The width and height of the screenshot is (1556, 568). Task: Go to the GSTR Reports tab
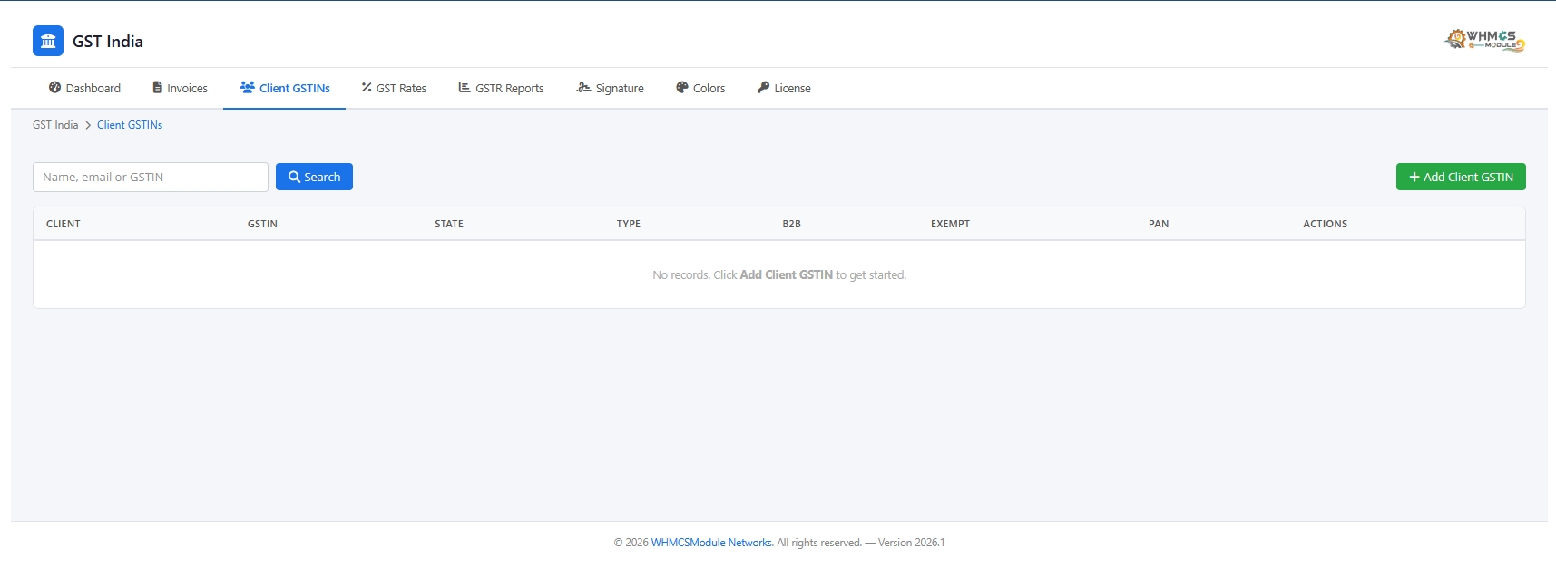(x=501, y=88)
